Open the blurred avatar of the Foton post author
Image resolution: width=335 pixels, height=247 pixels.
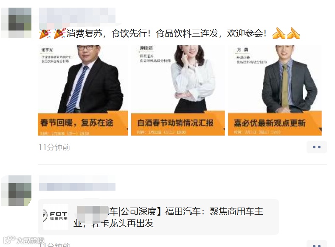pyautogui.click(x=16, y=191)
